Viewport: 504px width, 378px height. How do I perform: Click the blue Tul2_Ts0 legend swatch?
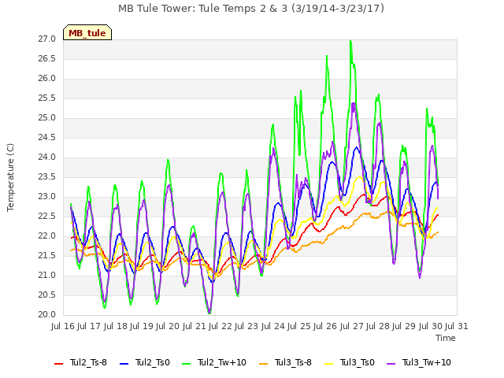[124, 364]
